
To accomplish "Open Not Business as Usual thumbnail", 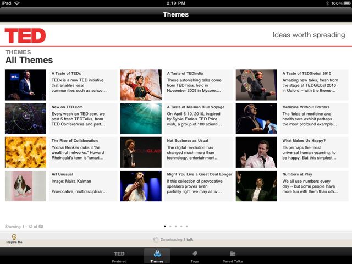I will click(141, 152).
